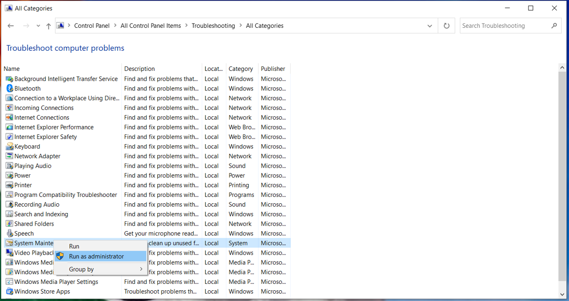Image resolution: width=569 pixels, height=301 pixels.
Task: Click the scrollbar down arrow
Action: (562, 295)
